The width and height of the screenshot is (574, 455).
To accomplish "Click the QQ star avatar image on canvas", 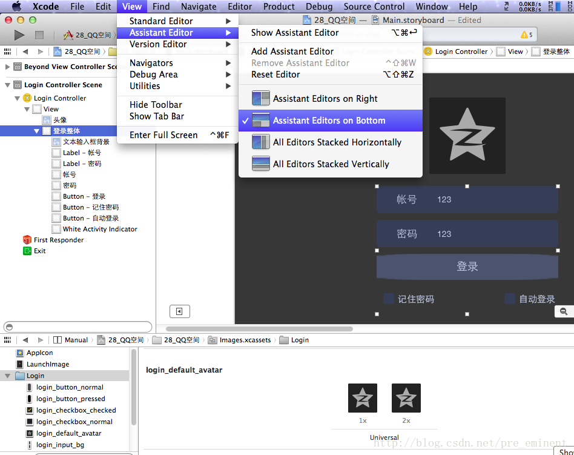I will [x=467, y=136].
